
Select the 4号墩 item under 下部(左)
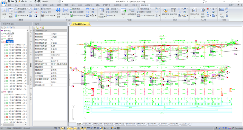pyautogui.click(x=17, y=56)
